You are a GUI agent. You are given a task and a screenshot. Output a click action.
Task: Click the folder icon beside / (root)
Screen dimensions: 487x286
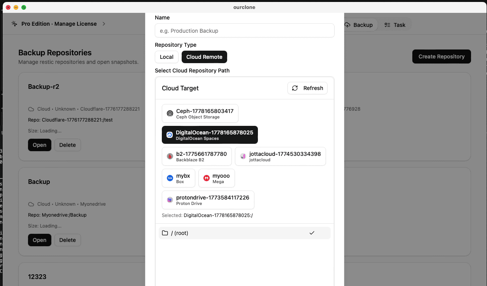tap(165, 233)
